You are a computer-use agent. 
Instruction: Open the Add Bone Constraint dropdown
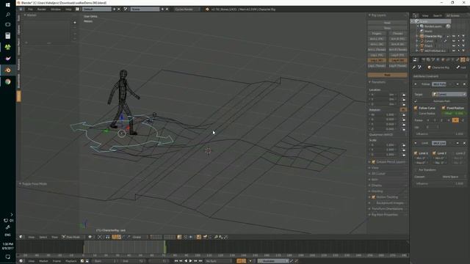tap(439, 76)
